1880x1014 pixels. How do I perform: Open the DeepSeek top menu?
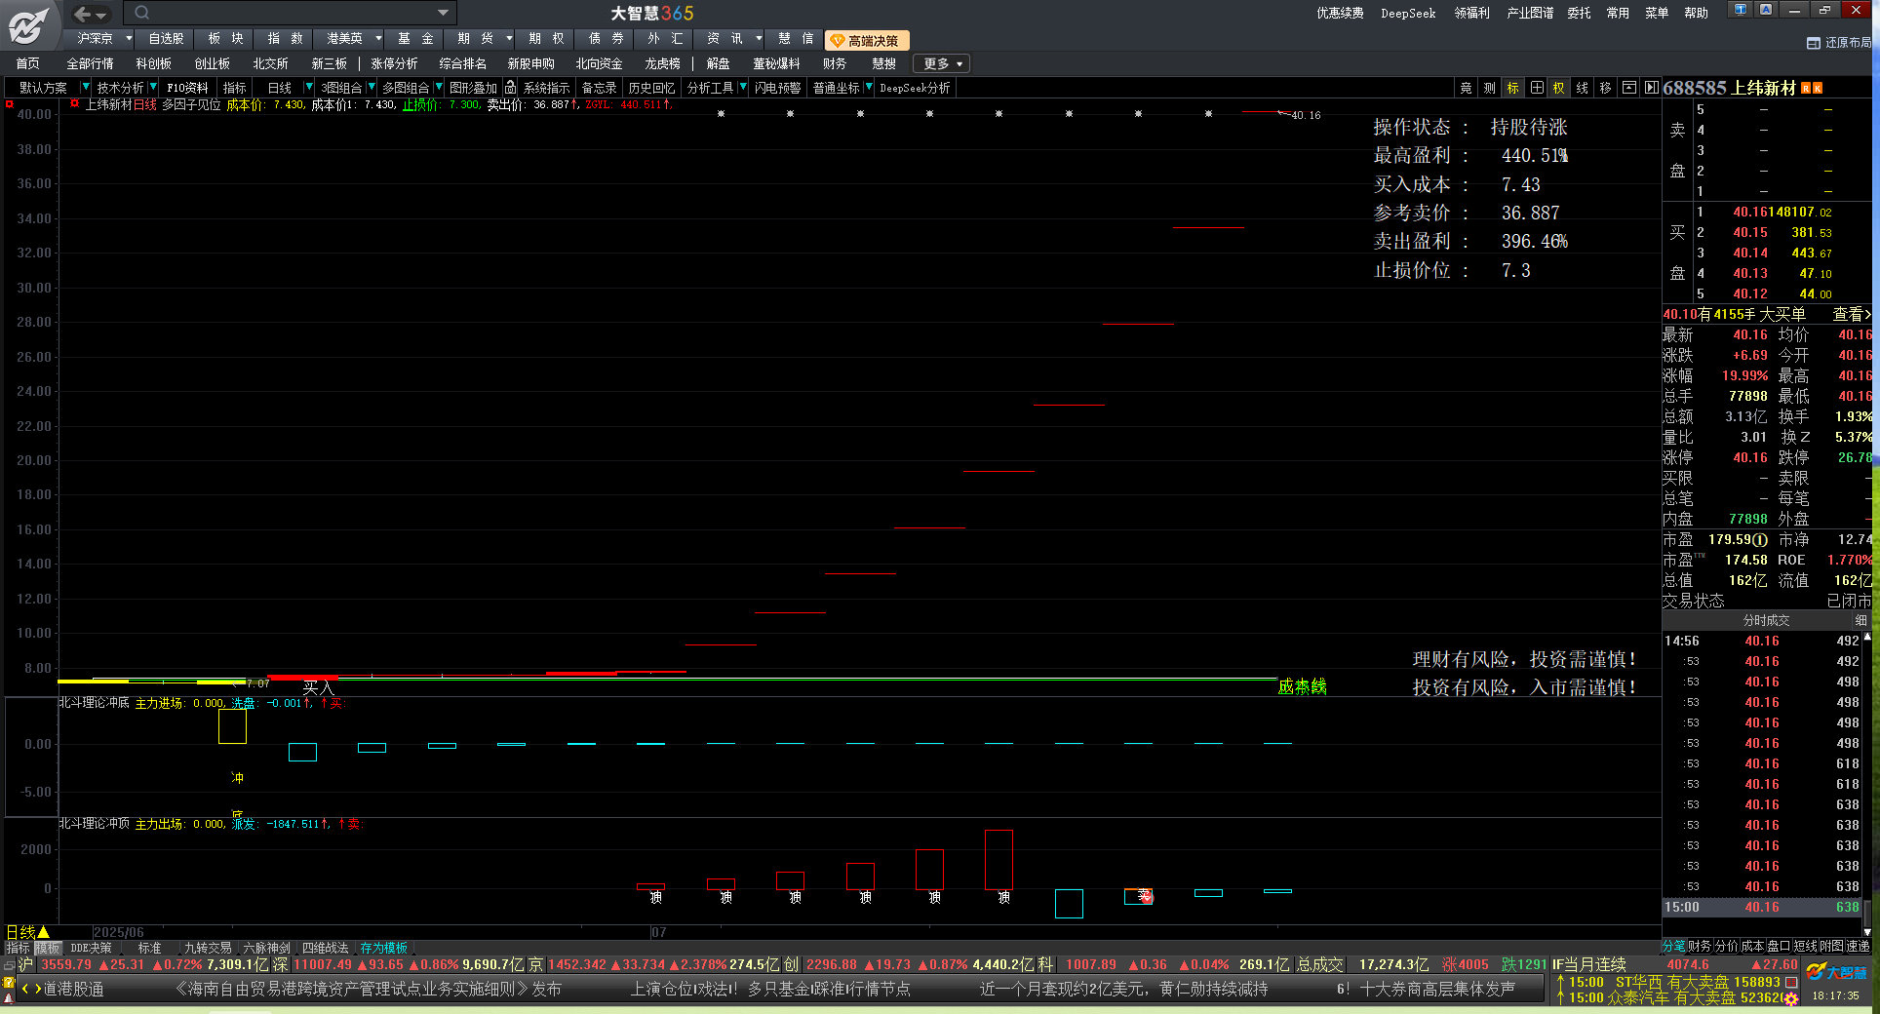1408,13
